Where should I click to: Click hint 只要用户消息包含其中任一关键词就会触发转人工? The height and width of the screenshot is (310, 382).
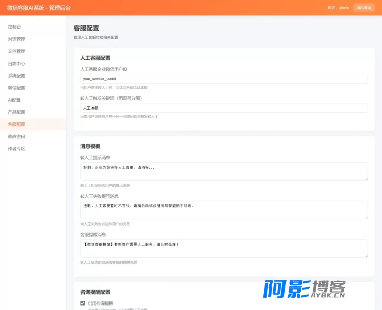click(119, 116)
